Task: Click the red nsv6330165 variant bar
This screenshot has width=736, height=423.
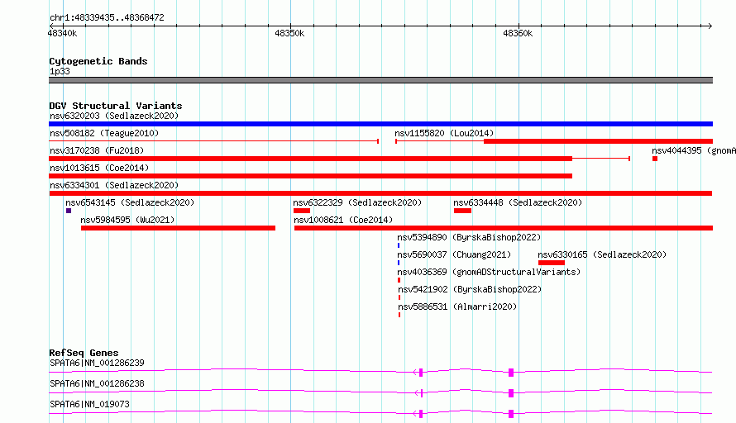Action: click(552, 263)
